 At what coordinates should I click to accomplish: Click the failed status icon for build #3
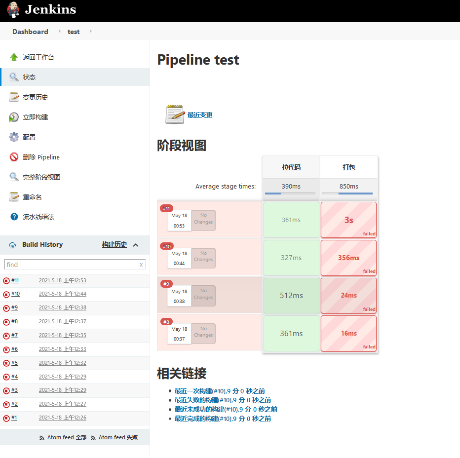click(x=6, y=390)
